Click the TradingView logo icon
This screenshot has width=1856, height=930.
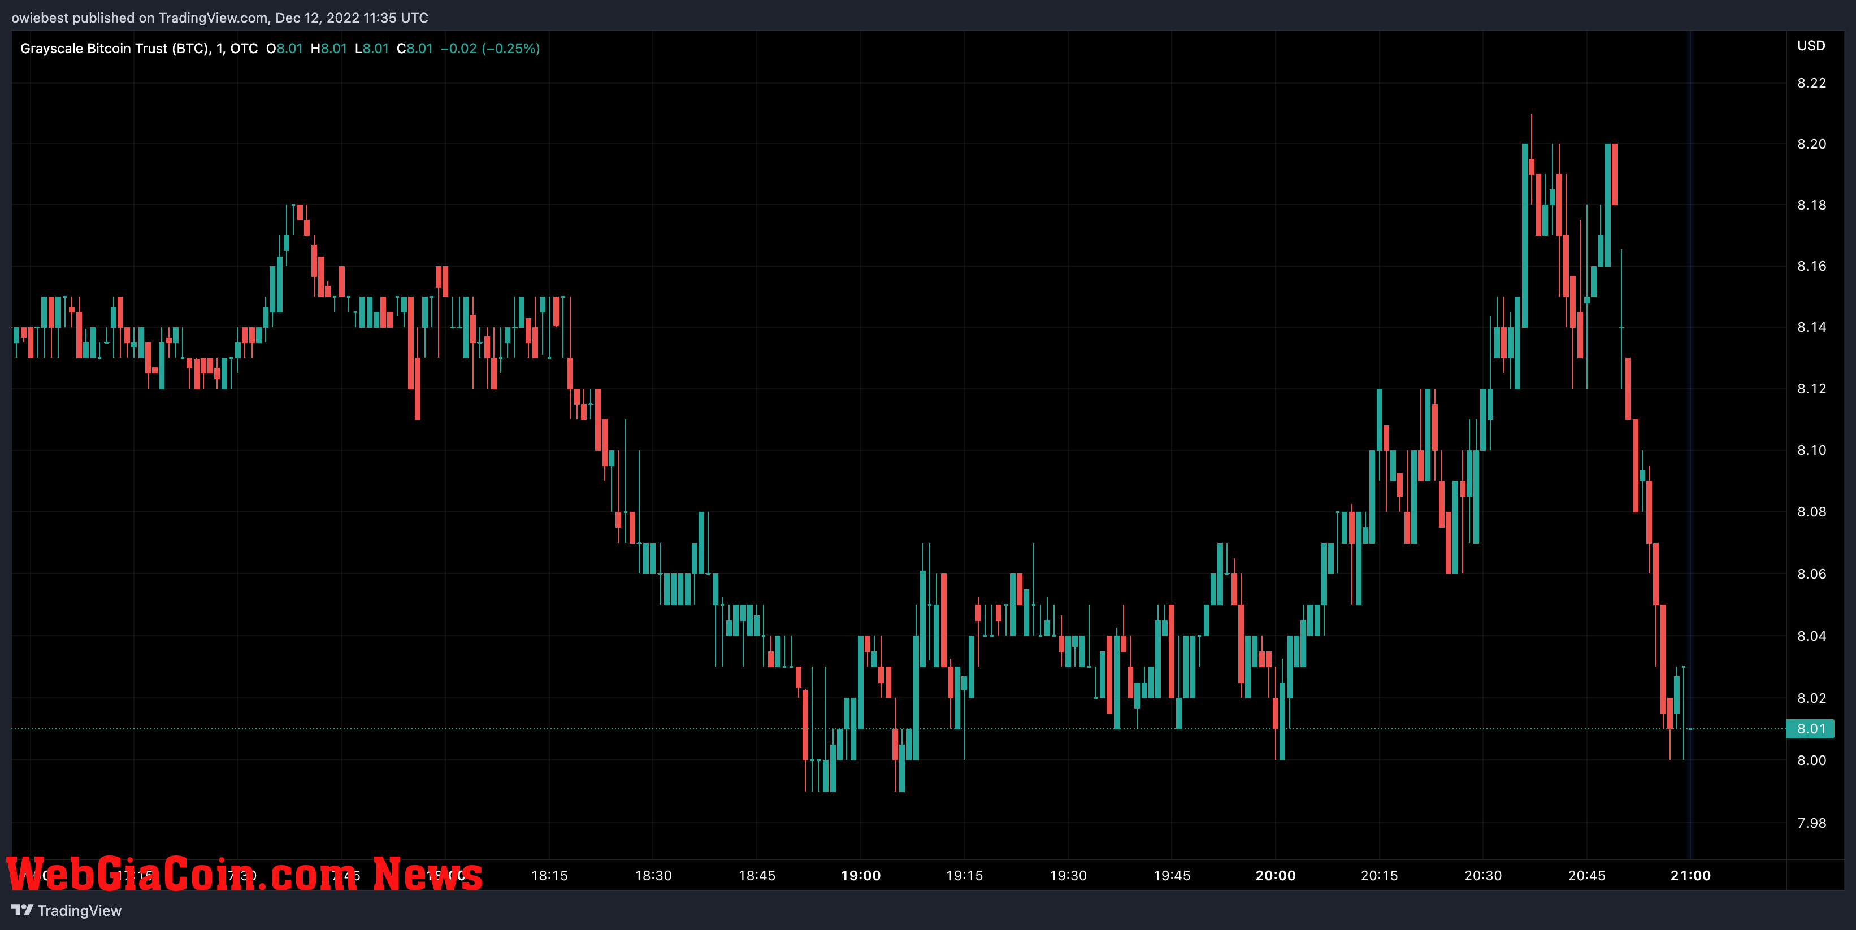(x=23, y=910)
